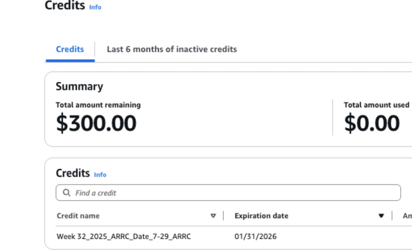This screenshot has width=412, height=251.
Task: Switch to Last 6 months of inactive credits tab
Action: click(171, 49)
